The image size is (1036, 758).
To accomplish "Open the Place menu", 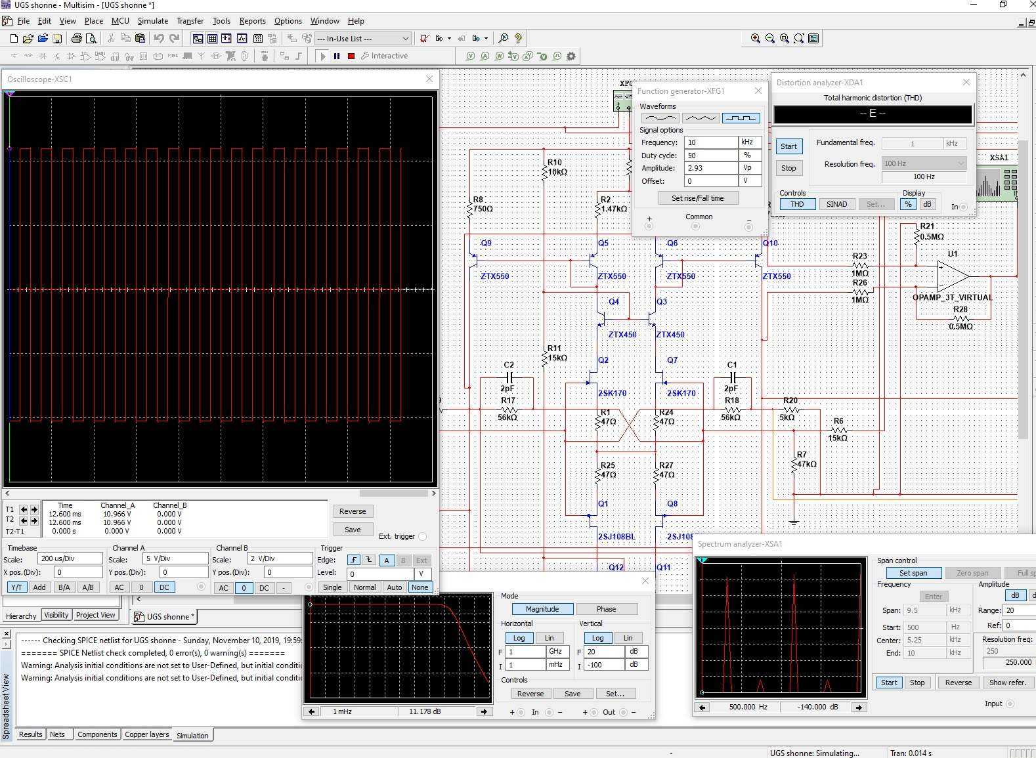I will click(x=93, y=21).
